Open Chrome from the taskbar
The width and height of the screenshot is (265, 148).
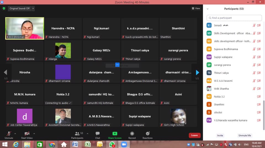(x=52, y=144)
